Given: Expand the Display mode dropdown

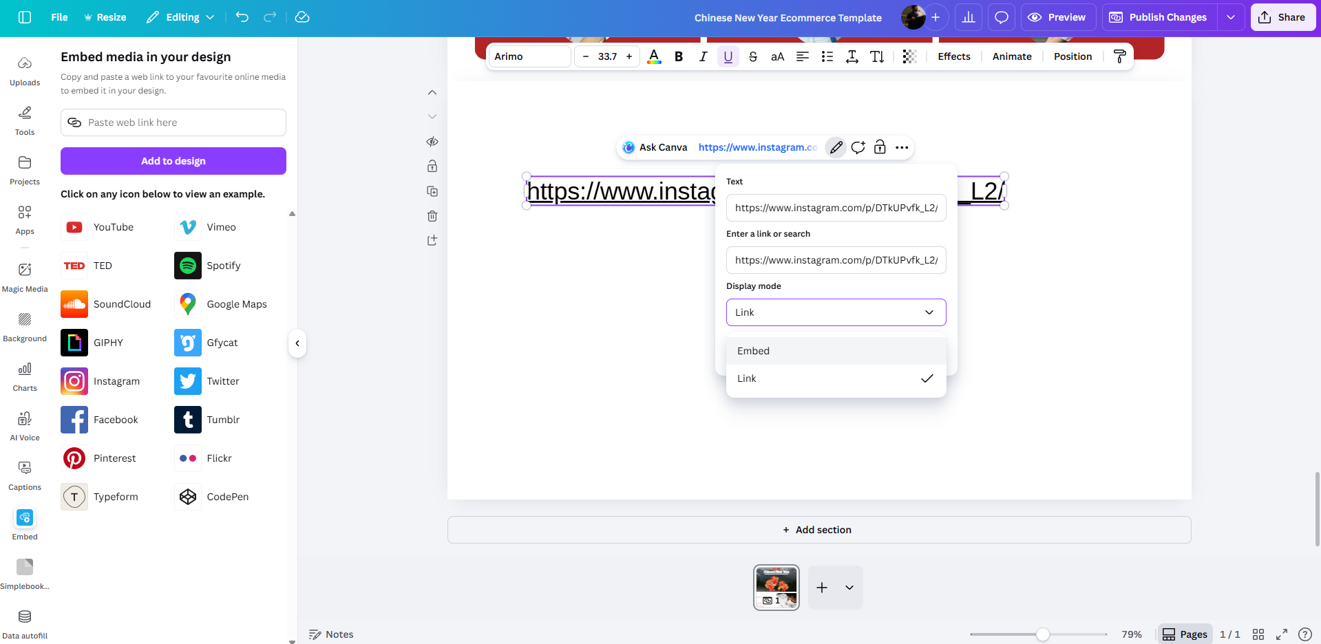Looking at the screenshot, I should [836, 312].
